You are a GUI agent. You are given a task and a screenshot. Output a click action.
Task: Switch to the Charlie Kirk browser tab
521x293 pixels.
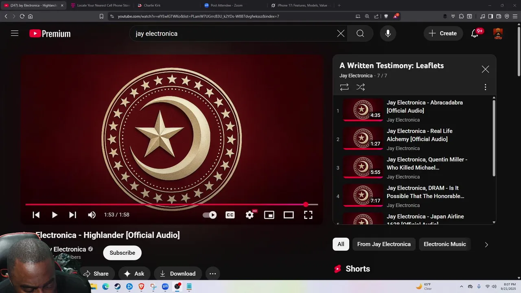tap(168, 5)
